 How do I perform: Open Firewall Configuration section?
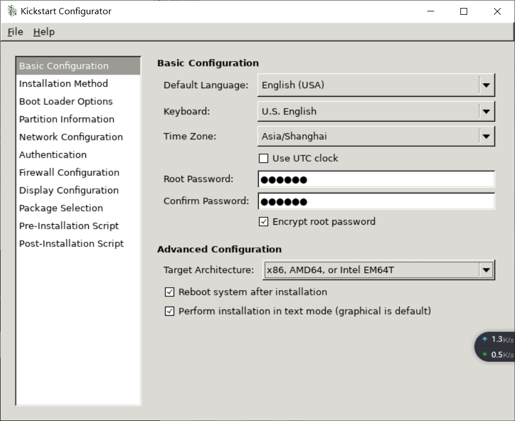pos(78,172)
